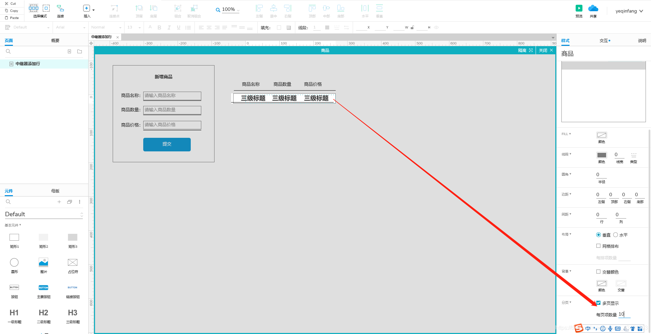Viewport: 651px width, 334px height.
Task: Click the toolbar 填充 fill color swatch
Action: [x=279, y=27]
